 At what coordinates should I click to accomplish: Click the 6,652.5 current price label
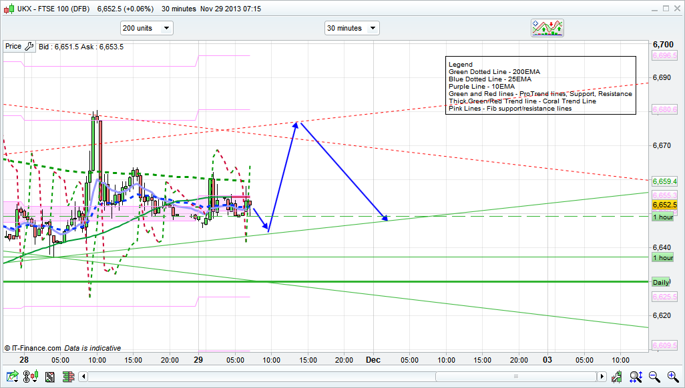(664, 205)
